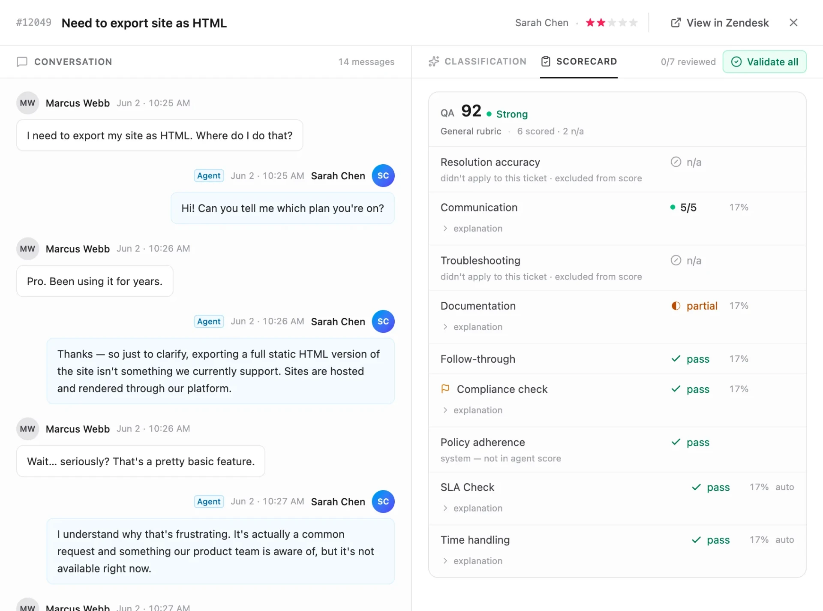The image size is (823, 611).
Task: Click the n/a circle icon for Resolution accuracy
Action: click(676, 162)
